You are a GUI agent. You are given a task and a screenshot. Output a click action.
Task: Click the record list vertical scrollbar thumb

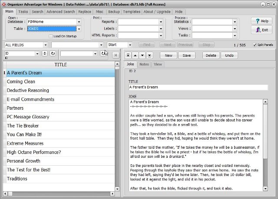click(x=117, y=68)
